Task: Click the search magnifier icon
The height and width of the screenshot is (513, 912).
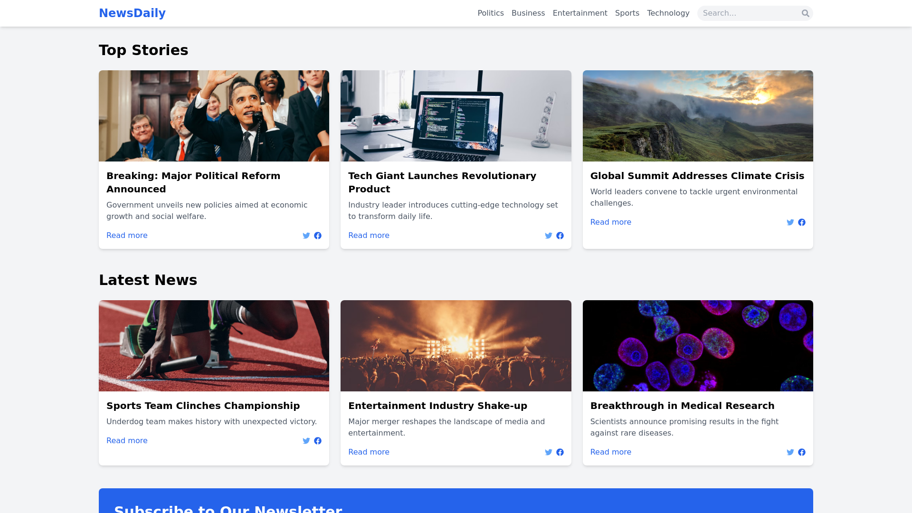Action: pyautogui.click(x=805, y=13)
